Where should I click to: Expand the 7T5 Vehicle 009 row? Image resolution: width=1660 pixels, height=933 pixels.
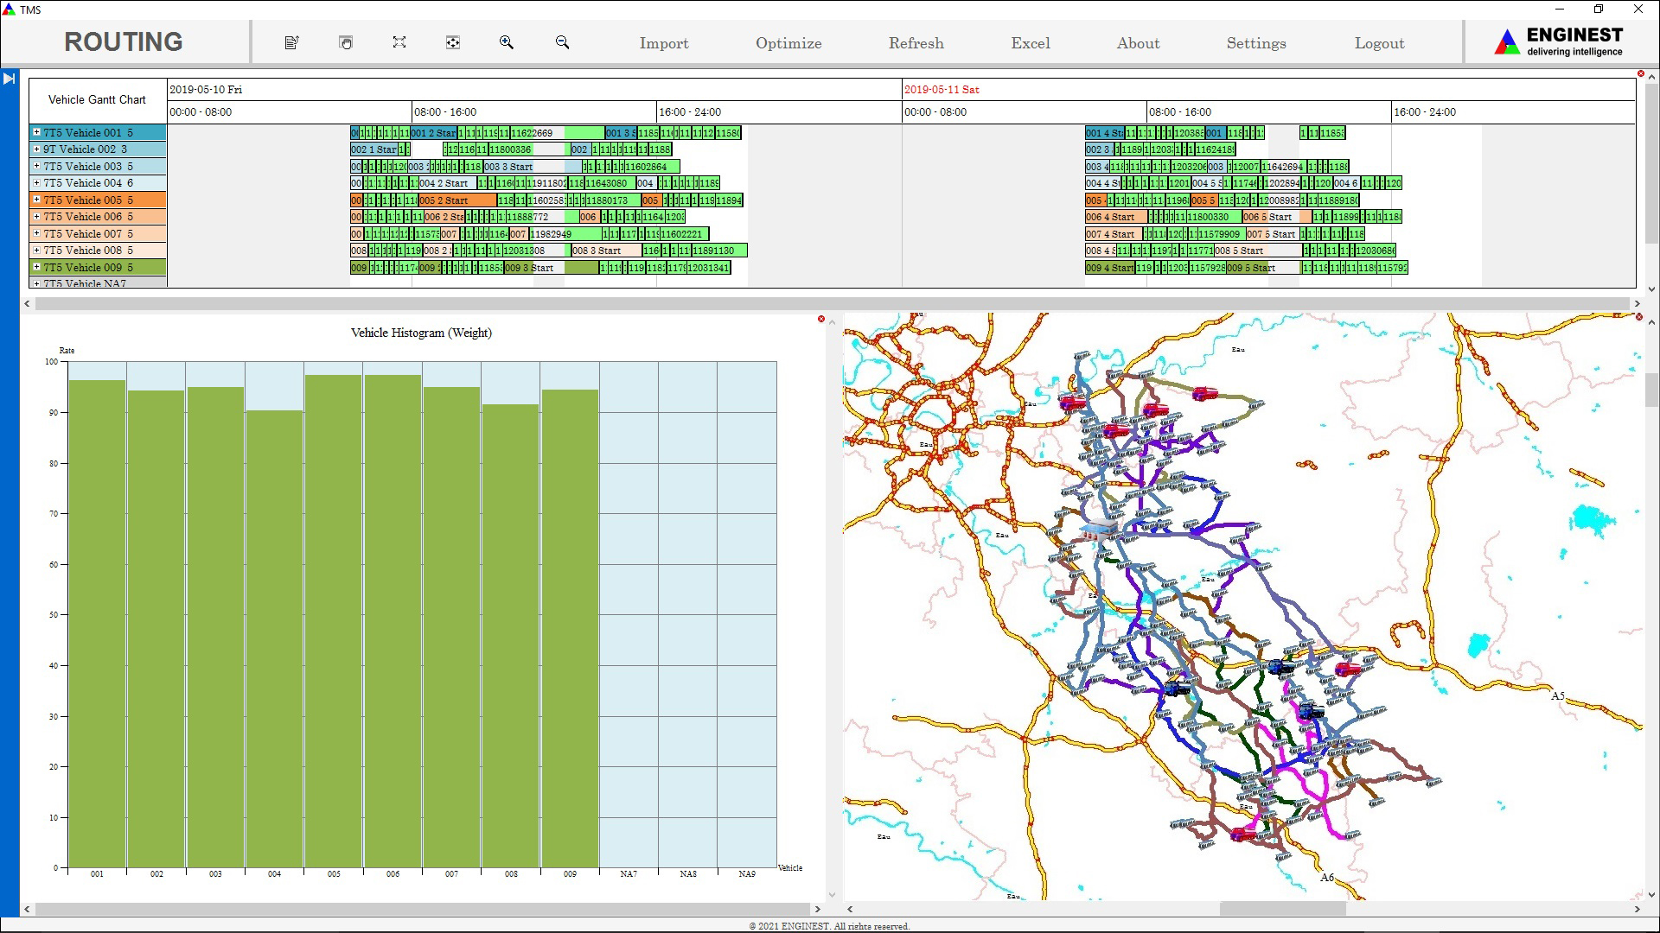coord(36,267)
